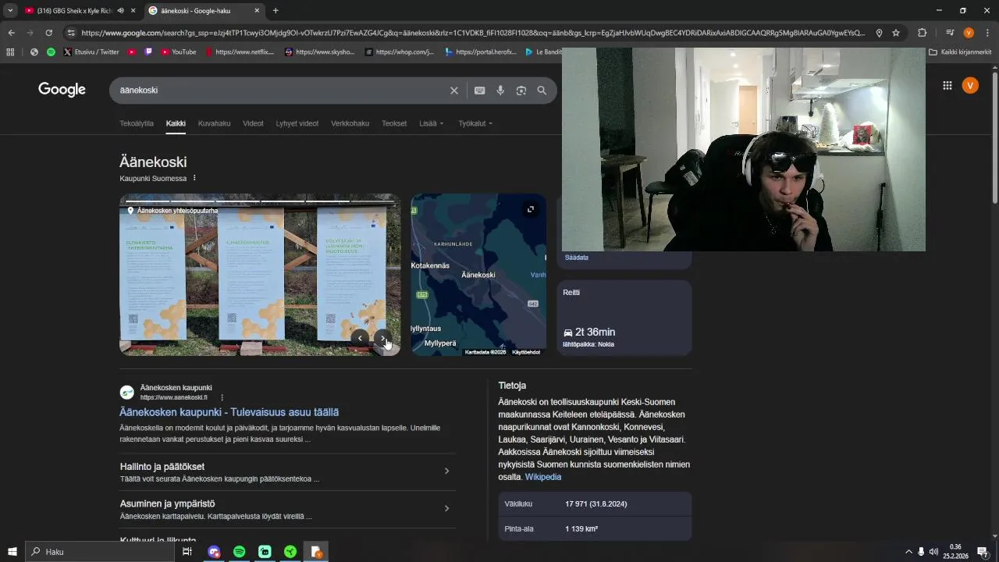Open the Google apps grid
The width and height of the screenshot is (999, 562).
947,86
